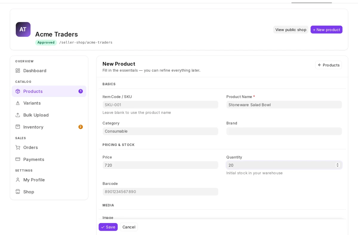The image size is (358, 235).
Task: Click 'Initial stock in your warehouse' hint
Action: tap(254, 173)
